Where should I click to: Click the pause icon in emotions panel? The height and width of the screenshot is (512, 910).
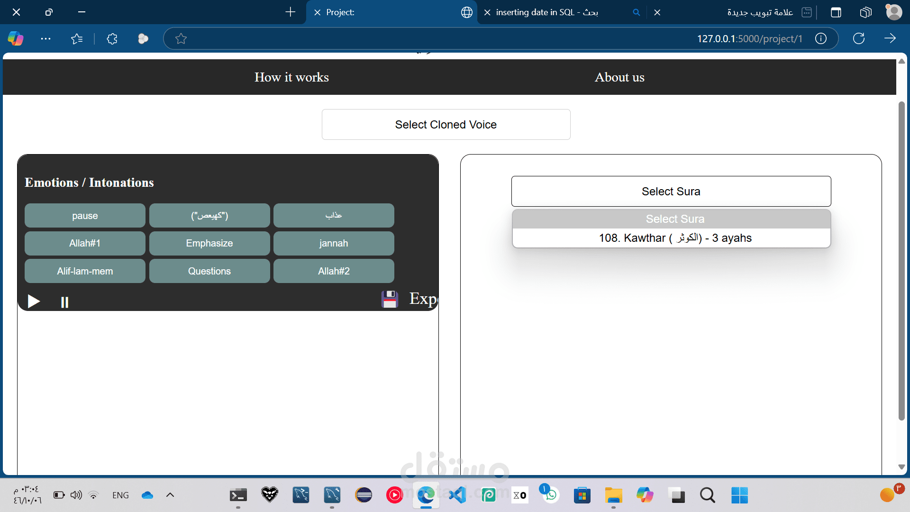[x=64, y=302]
